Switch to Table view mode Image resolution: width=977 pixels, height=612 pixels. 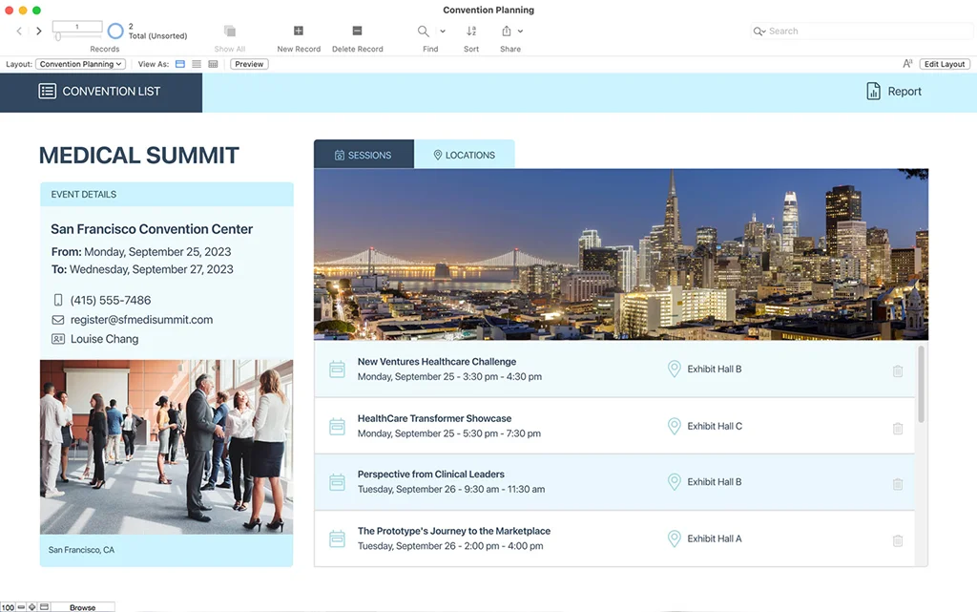pyautogui.click(x=213, y=64)
